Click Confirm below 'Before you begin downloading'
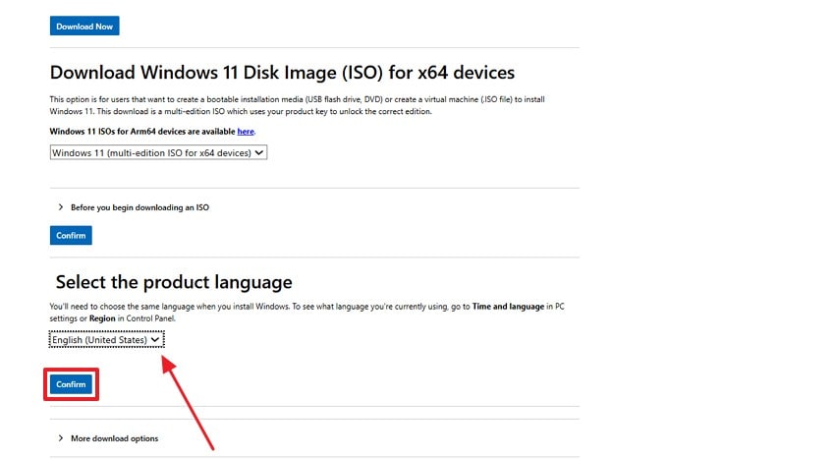835x460 pixels. (x=71, y=236)
